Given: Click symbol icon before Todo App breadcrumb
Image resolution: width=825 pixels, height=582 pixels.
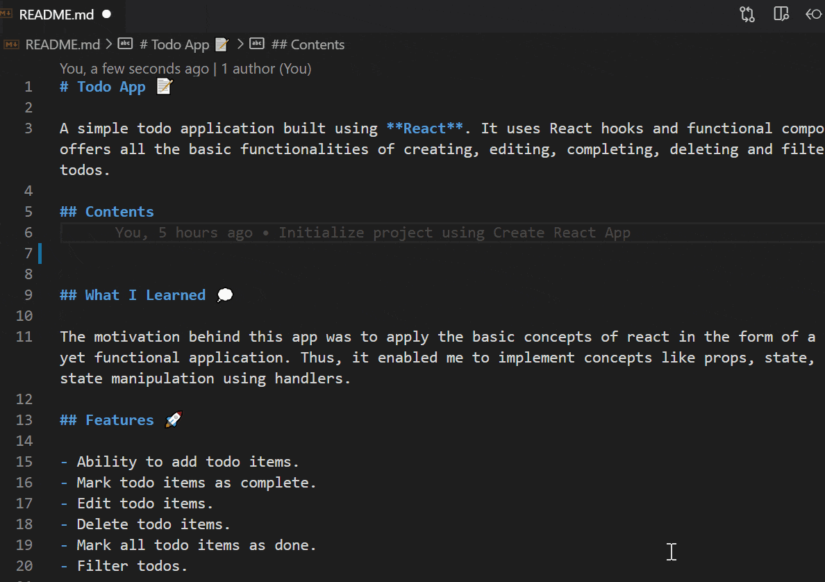Looking at the screenshot, I should point(125,44).
